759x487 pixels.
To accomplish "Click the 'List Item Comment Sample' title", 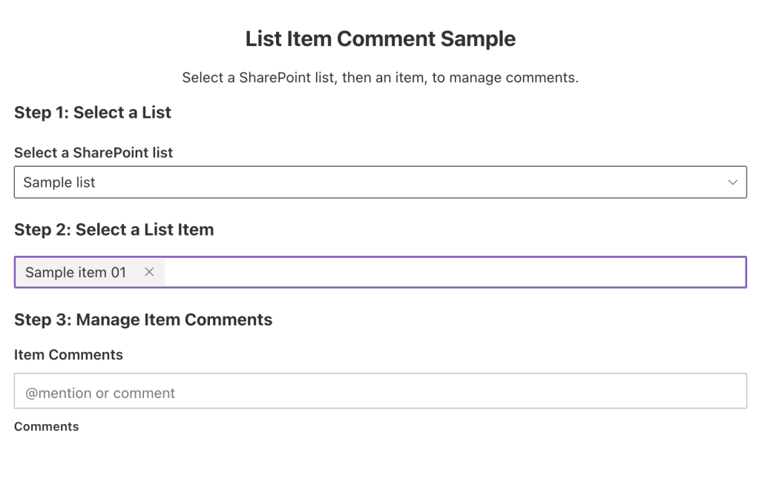I will point(380,39).
